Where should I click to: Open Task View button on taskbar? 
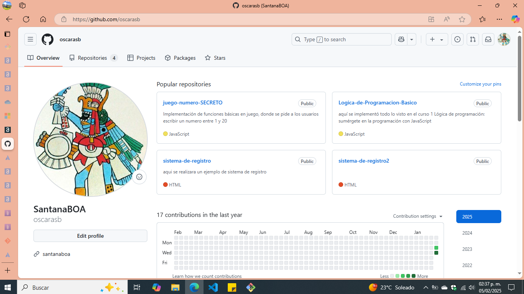pyautogui.click(x=136, y=287)
